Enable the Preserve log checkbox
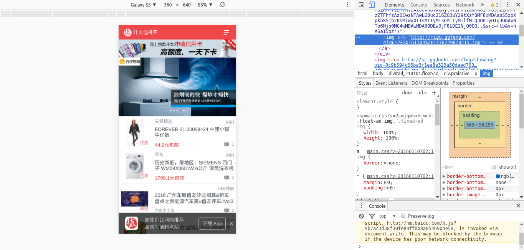Image resolution: width=524 pixels, height=250 pixels. click(x=403, y=216)
